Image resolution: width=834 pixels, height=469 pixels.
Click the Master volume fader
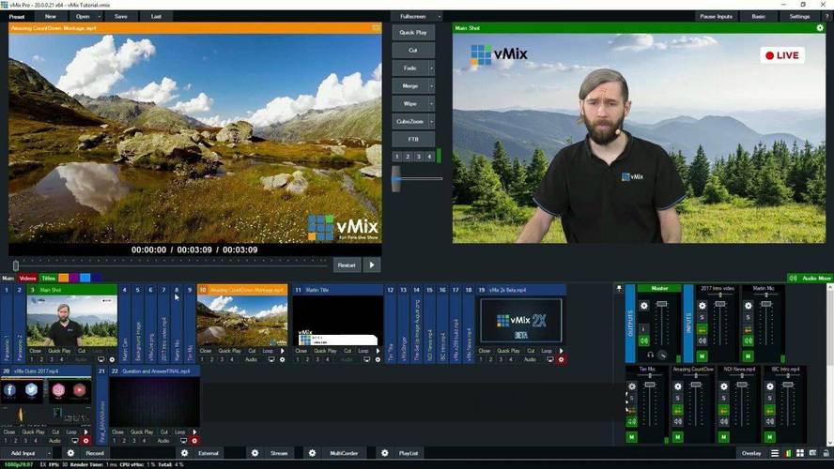pyautogui.click(x=662, y=304)
